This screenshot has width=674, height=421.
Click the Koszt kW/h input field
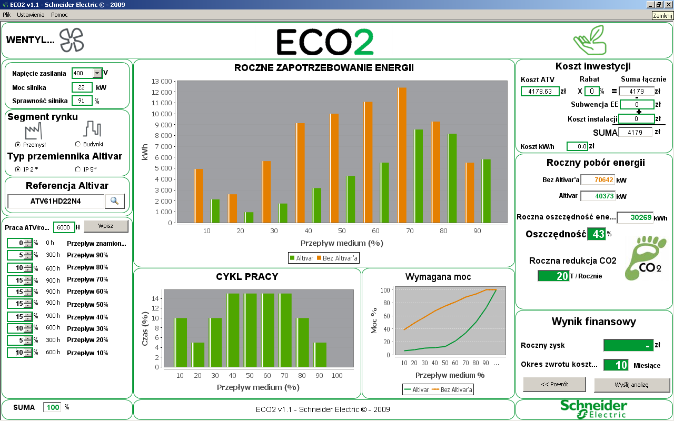pyautogui.click(x=578, y=146)
